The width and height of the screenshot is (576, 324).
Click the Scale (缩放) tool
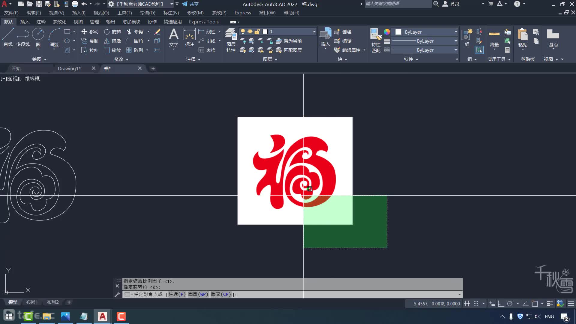(112, 50)
